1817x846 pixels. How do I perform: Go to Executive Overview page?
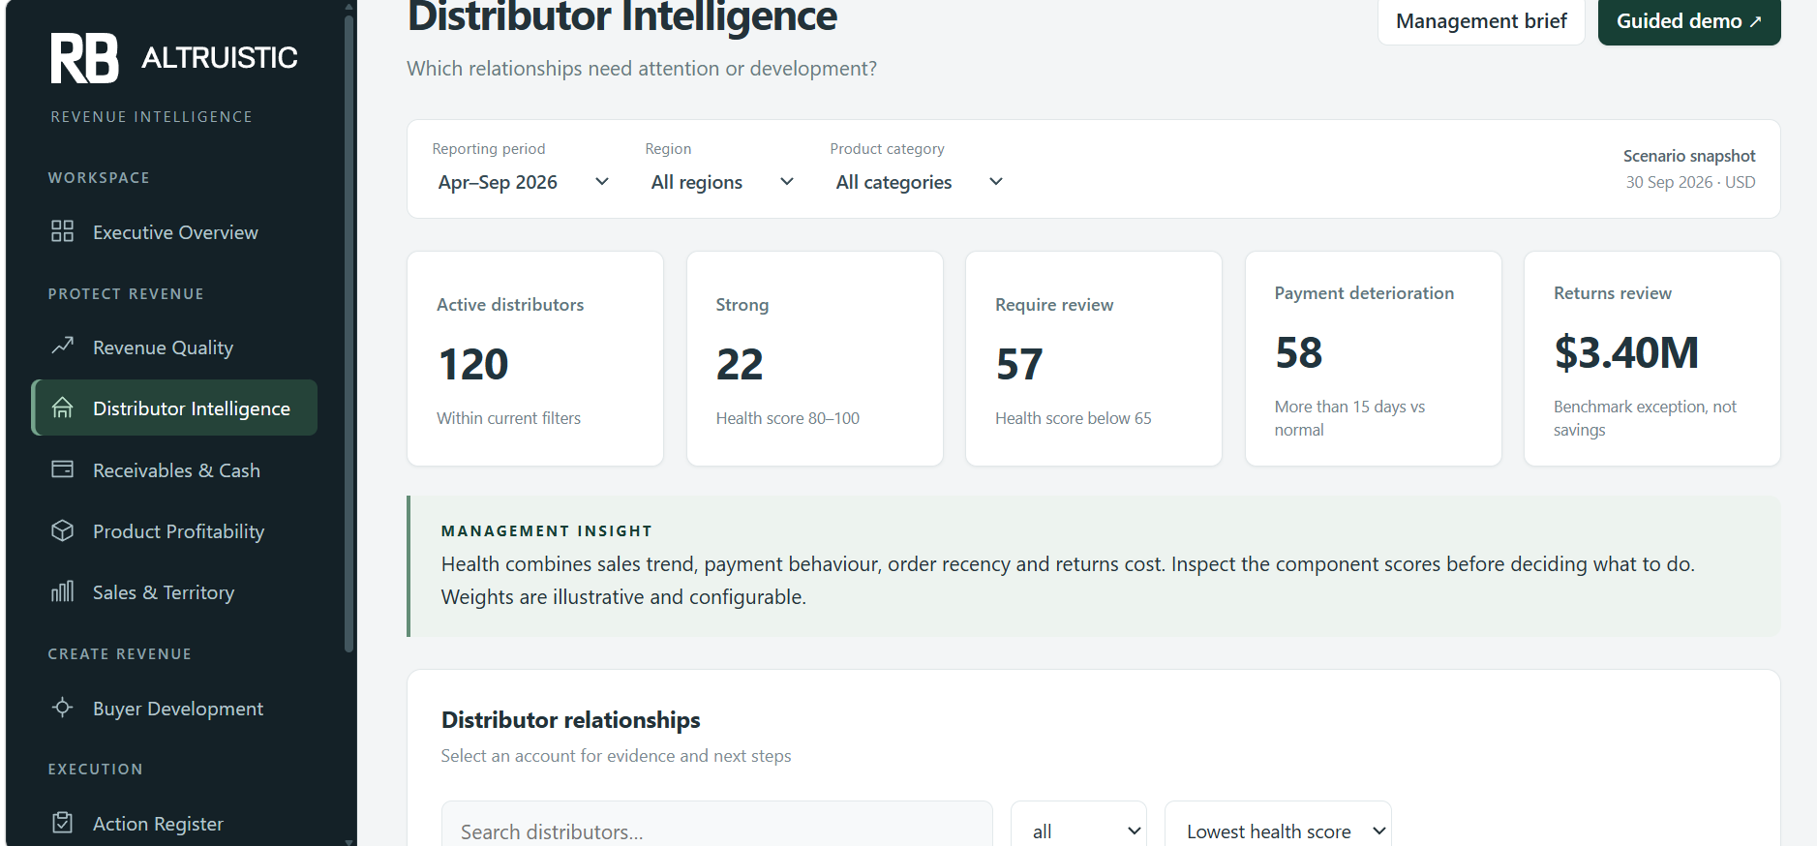pyautogui.click(x=175, y=232)
